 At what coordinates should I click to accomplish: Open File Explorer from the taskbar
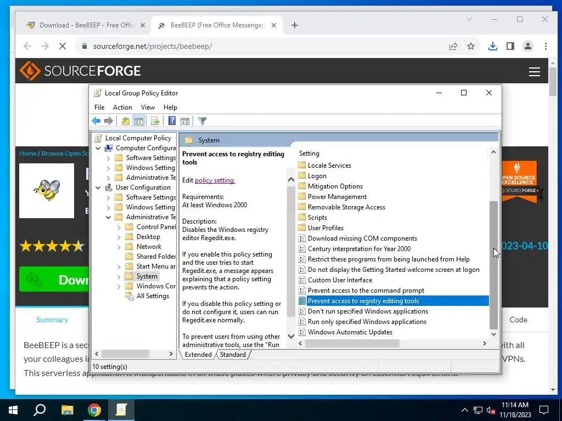pos(67,410)
